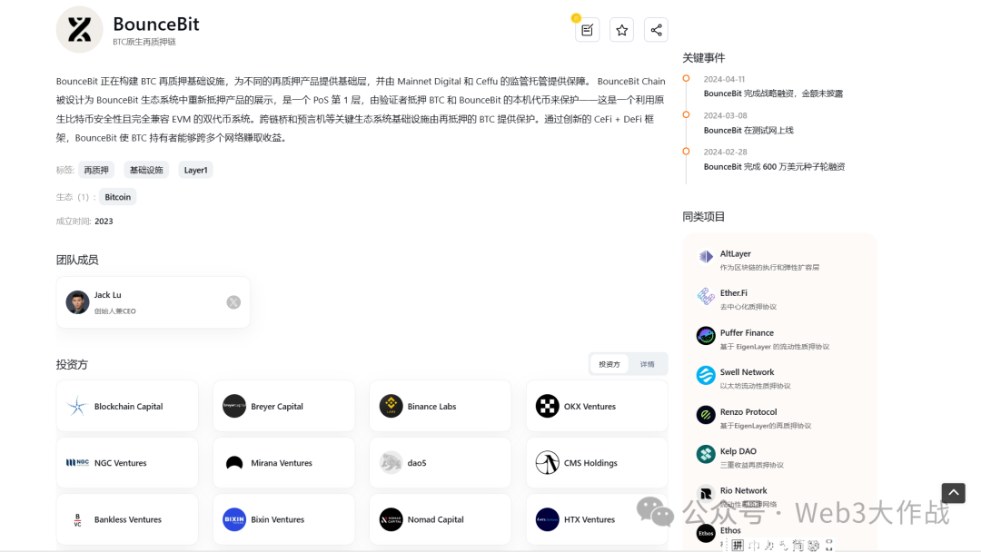Open dao5 investor name

click(x=417, y=463)
